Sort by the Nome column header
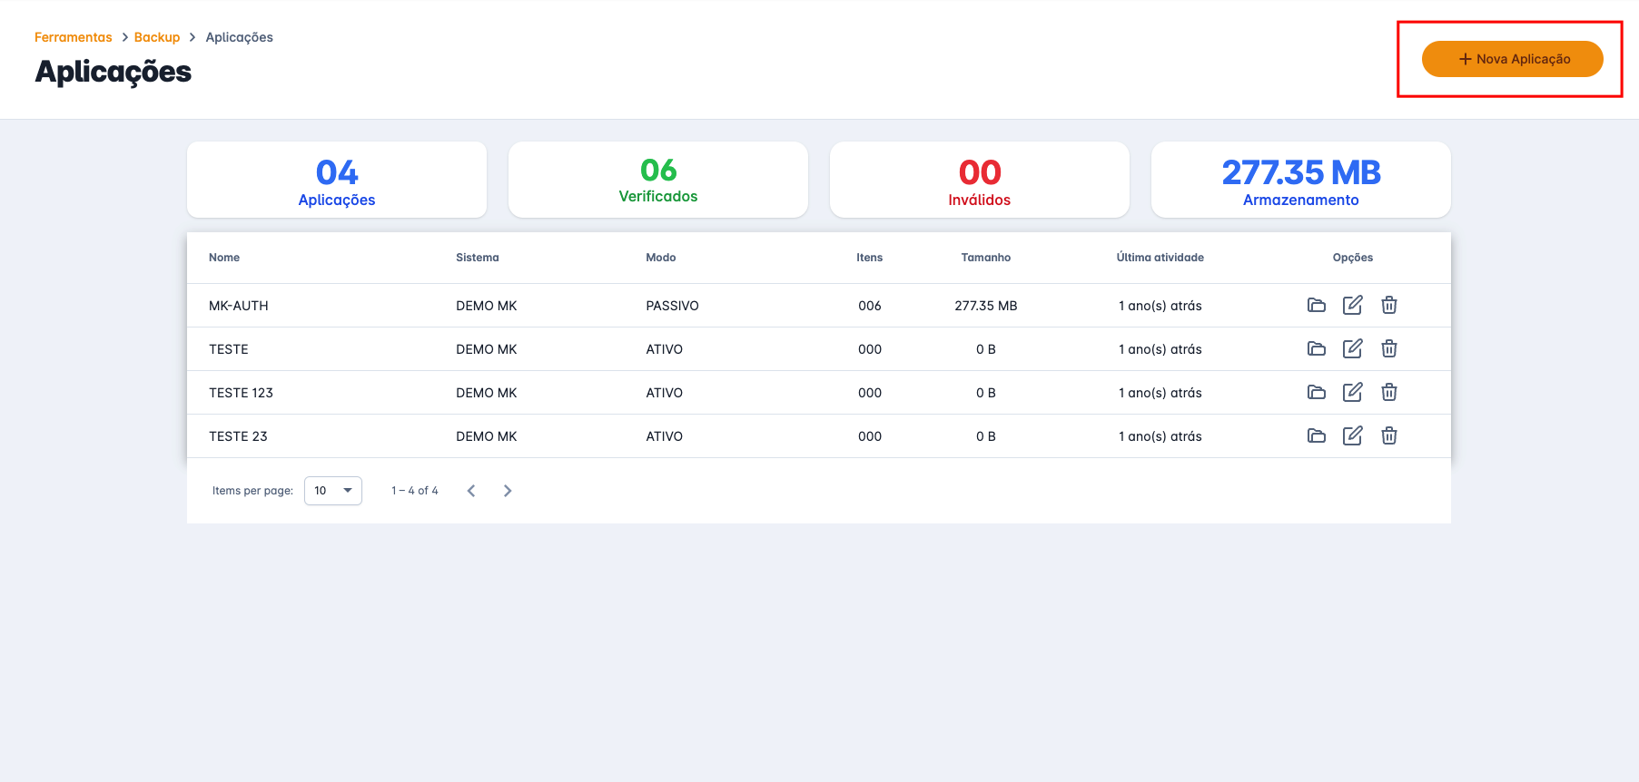 click(x=224, y=258)
